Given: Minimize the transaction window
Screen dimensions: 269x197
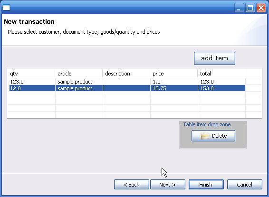Looking at the screenshot, I should point(239,8).
